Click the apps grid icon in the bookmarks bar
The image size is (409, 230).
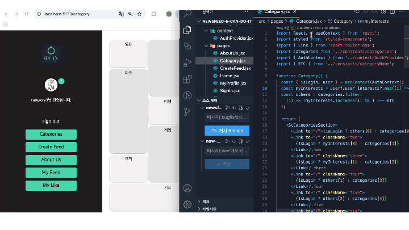tap(6, 24)
